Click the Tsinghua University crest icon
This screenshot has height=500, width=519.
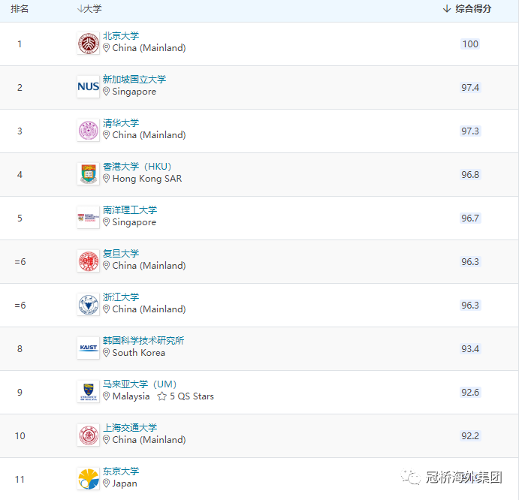pos(88,131)
